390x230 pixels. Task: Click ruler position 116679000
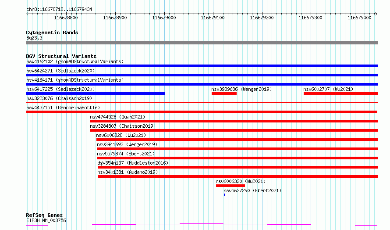point(164,18)
